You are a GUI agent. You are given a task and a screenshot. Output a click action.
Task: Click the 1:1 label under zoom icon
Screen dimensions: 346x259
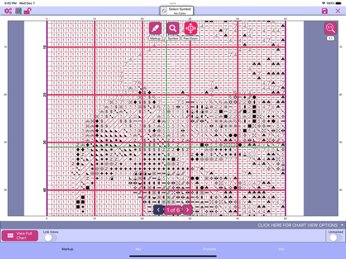coord(330,38)
